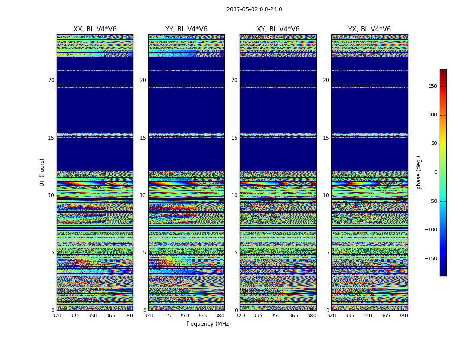
Task: Click the UT (hours) y-axis label
Action: [x=42, y=172]
